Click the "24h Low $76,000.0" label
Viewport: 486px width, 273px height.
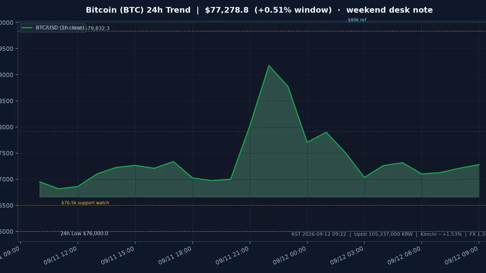(x=84, y=233)
